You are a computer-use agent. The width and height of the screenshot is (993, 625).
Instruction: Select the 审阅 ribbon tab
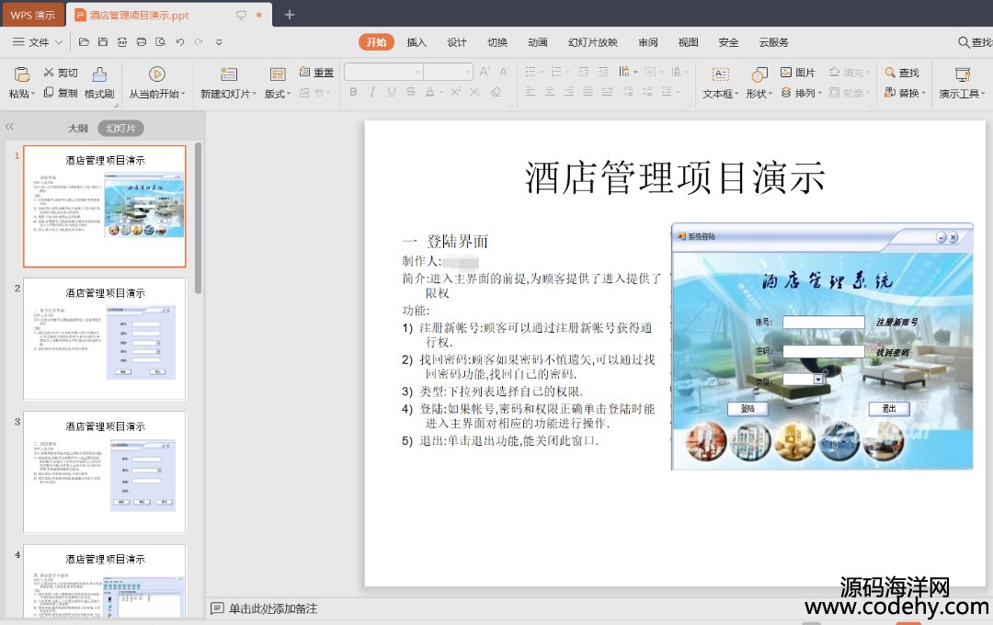click(x=648, y=42)
